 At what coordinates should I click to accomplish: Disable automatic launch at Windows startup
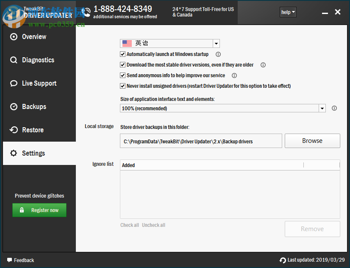point(122,54)
